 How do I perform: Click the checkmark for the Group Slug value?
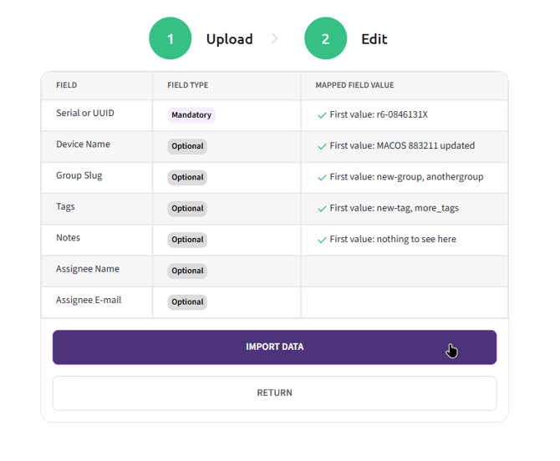point(322,177)
